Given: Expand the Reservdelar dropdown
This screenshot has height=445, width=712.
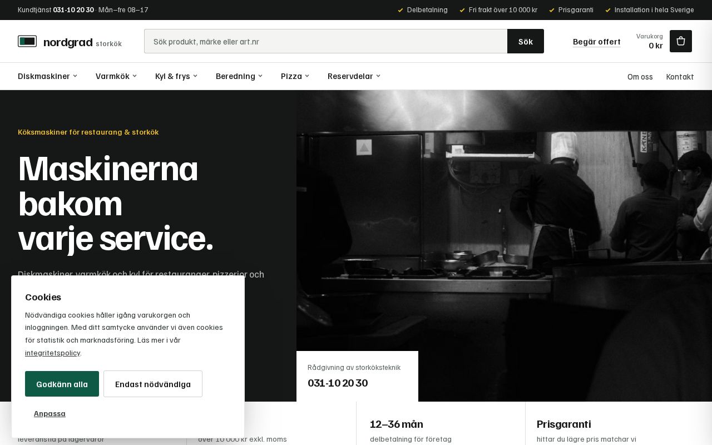Looking at the screenshot, I should coord(354,76).
